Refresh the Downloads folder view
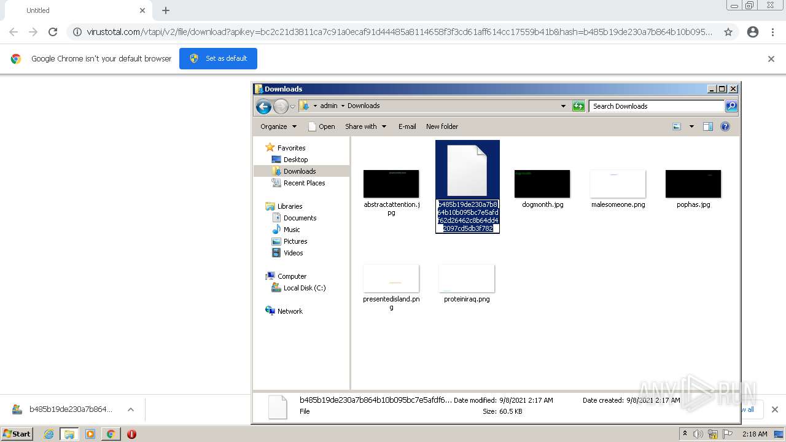 (578, 106)
